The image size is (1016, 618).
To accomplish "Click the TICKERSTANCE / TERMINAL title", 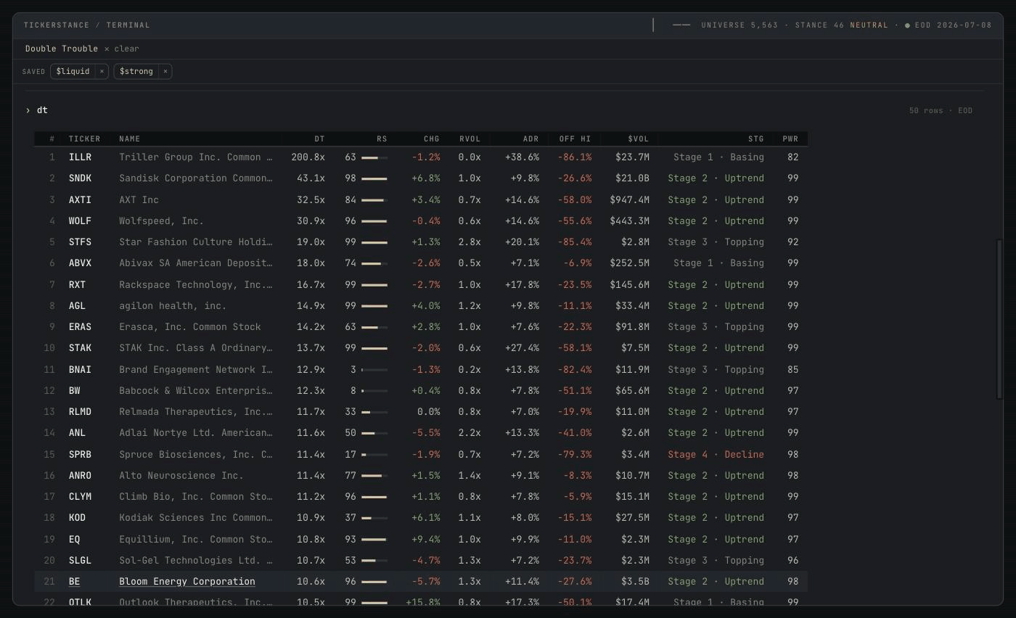I will [87, 25].
